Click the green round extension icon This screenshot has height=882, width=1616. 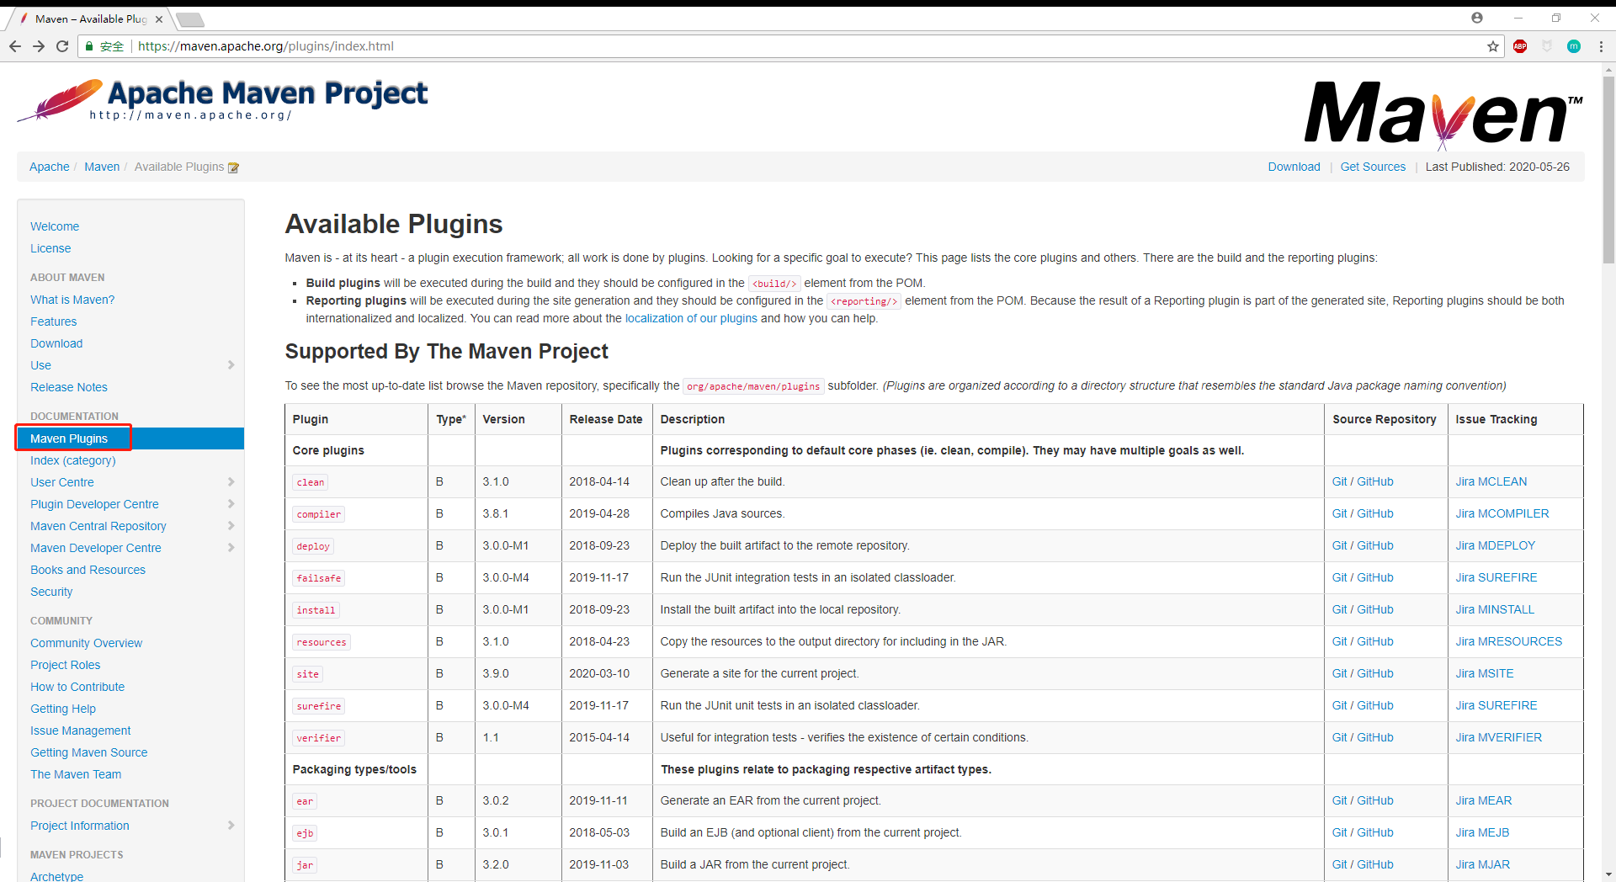click(x=1574, y=46)
